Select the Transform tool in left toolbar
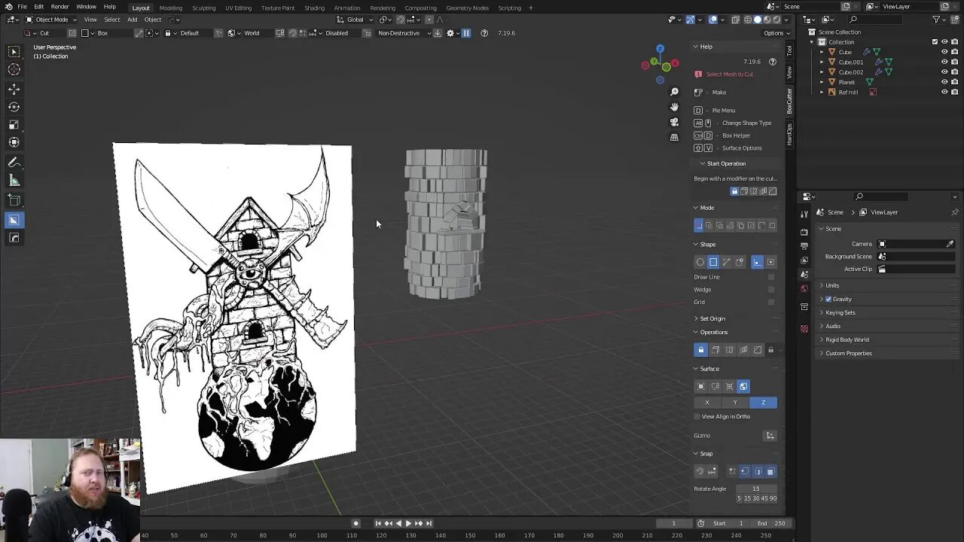Viewport: 964px width, 542px height. coord(14,142)
